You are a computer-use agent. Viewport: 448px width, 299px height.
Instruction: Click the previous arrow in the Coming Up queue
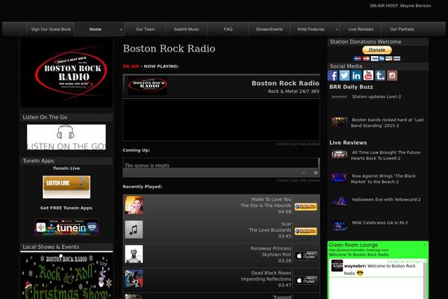coord(303,173)
